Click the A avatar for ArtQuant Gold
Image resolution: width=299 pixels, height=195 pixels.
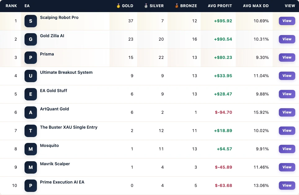[30, 113]
